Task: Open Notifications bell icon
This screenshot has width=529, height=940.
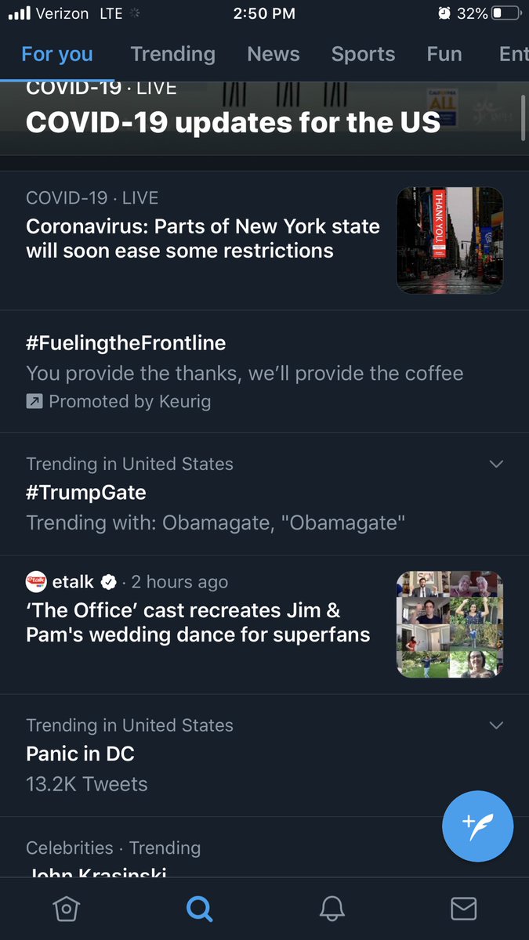Action: pos(332,909)
